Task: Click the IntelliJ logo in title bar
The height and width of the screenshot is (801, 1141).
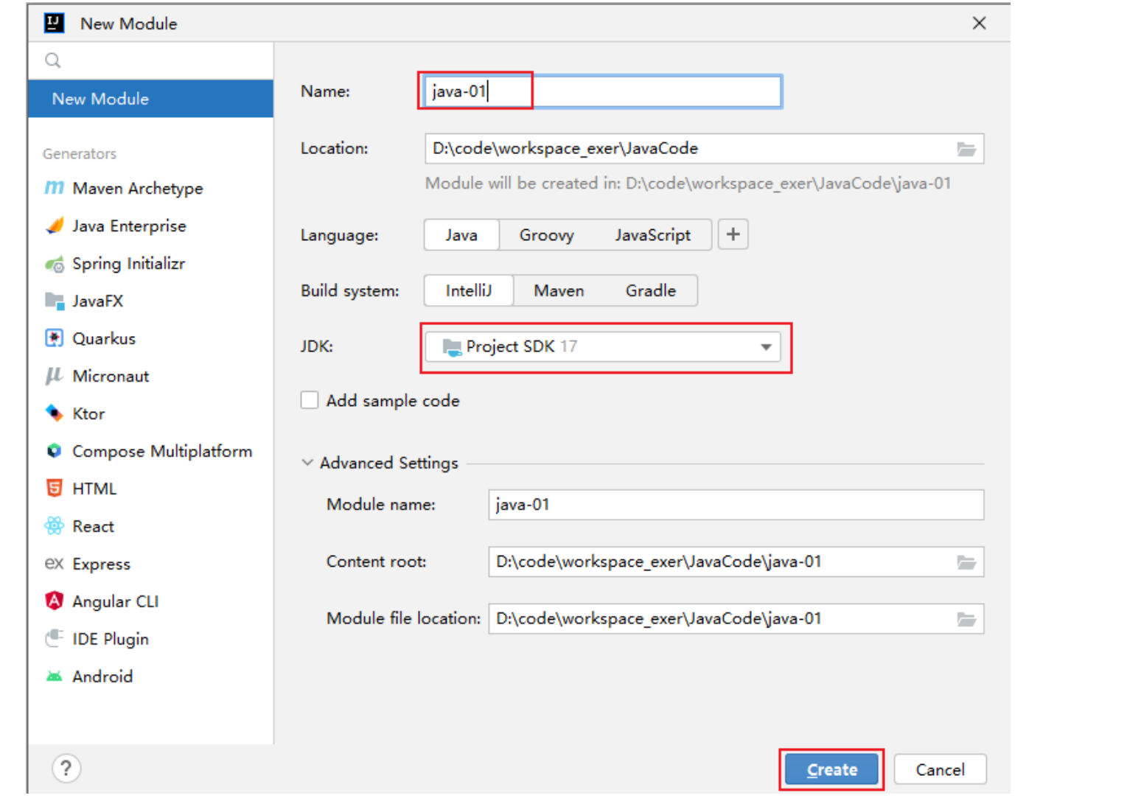Action: click(54, 23)
